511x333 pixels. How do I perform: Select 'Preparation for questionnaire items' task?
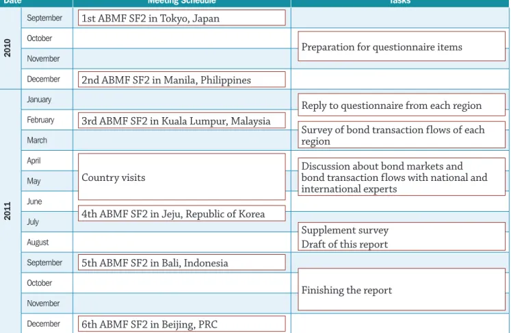tap(402, 47)
